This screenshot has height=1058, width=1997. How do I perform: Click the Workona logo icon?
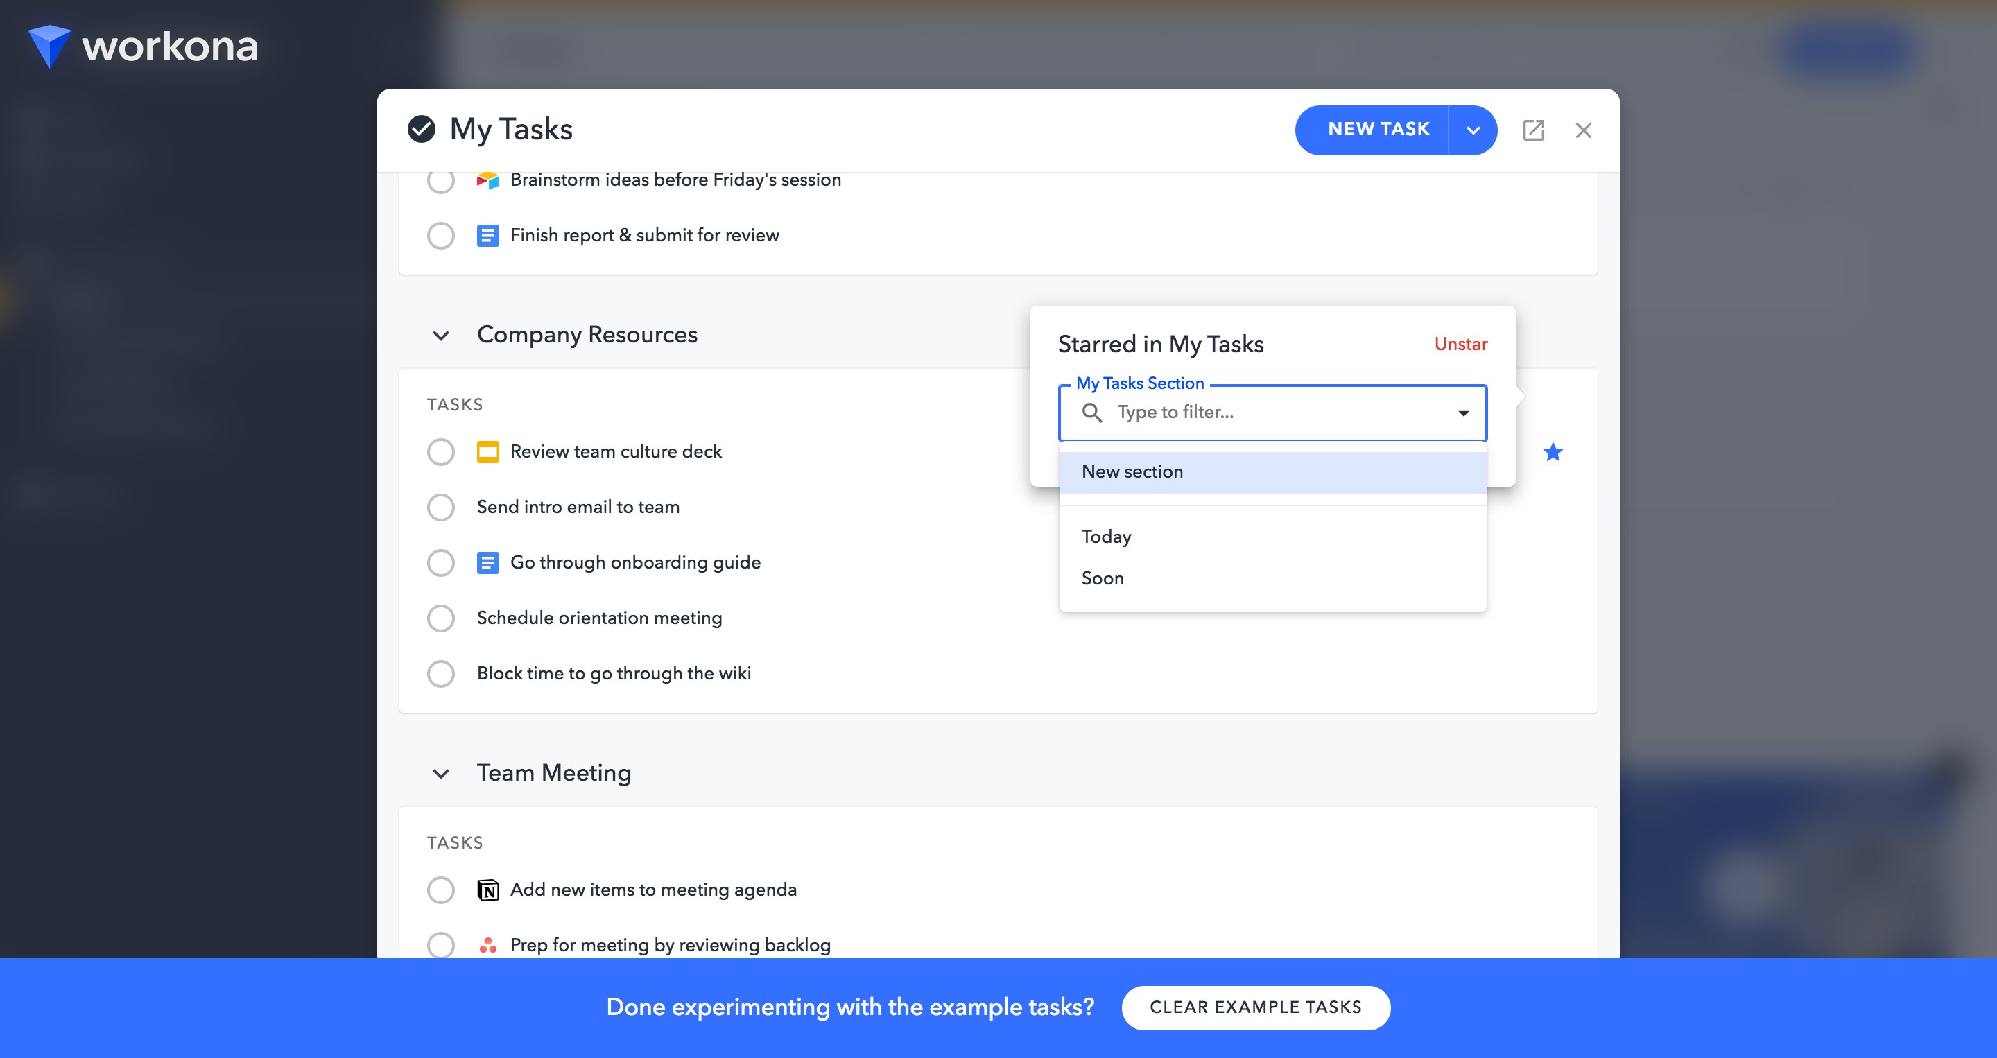coord(49,46)
